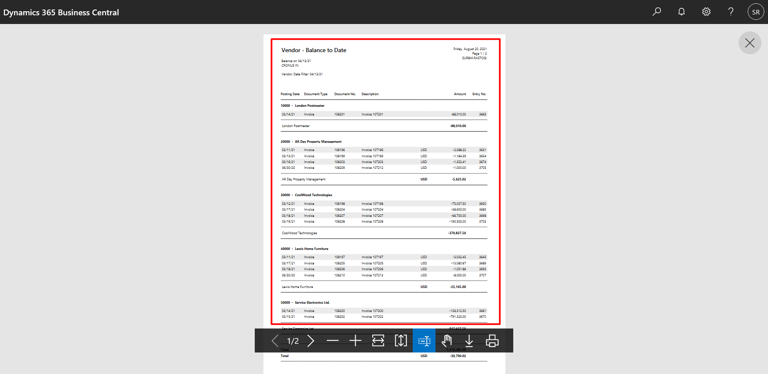Click the page number indicator field
This screenshot has width=768, height=374.
(293, 340)
